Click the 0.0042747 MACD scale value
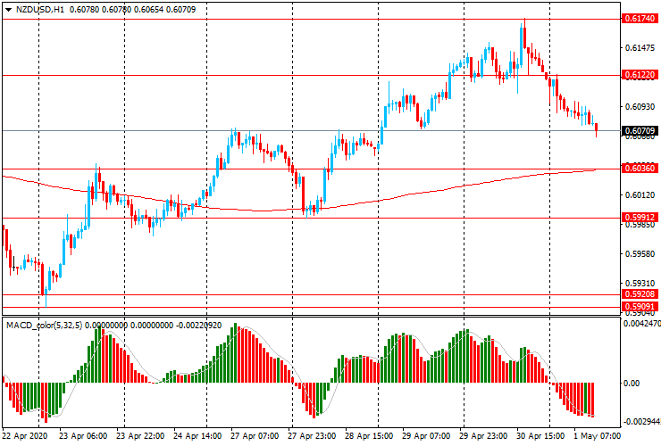 641,325
